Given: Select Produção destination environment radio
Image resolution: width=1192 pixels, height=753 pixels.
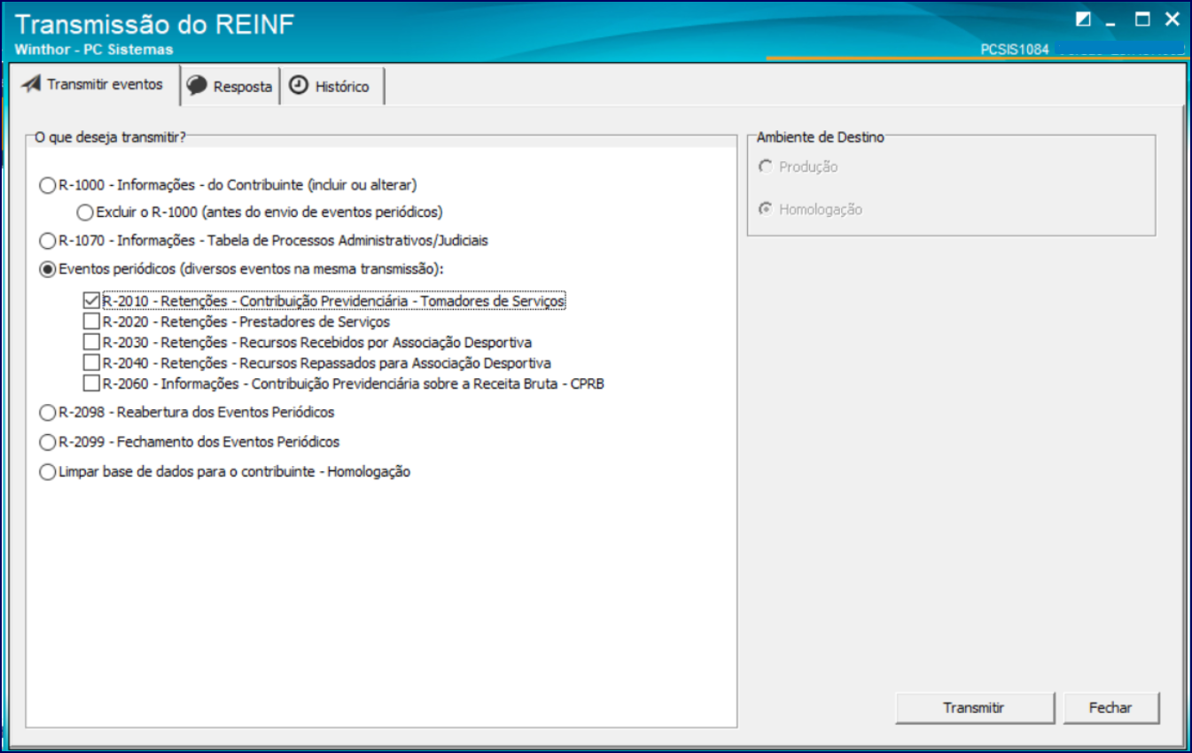Looking at the screenshot, I should tap(766, 167).
